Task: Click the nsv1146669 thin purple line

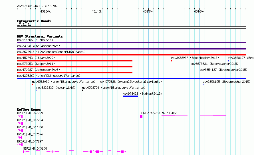Action: click(x=131, y=43)
